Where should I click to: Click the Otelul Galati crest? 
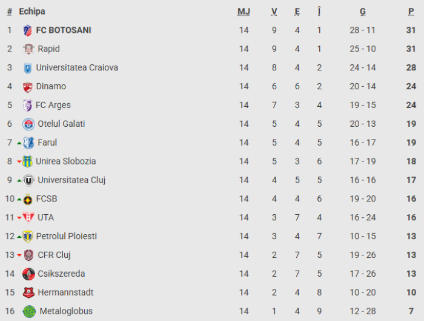28,124
